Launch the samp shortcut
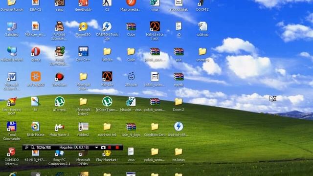The height and width of the screenshot is (176, 313). (60, 3)
